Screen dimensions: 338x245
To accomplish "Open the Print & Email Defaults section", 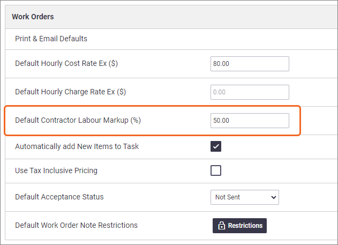I will tap(51, 39).
